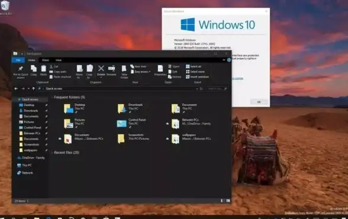This screenshot has height=219, width=348.
Task: Click Select none in the ribbon
Action: (195, 72)
